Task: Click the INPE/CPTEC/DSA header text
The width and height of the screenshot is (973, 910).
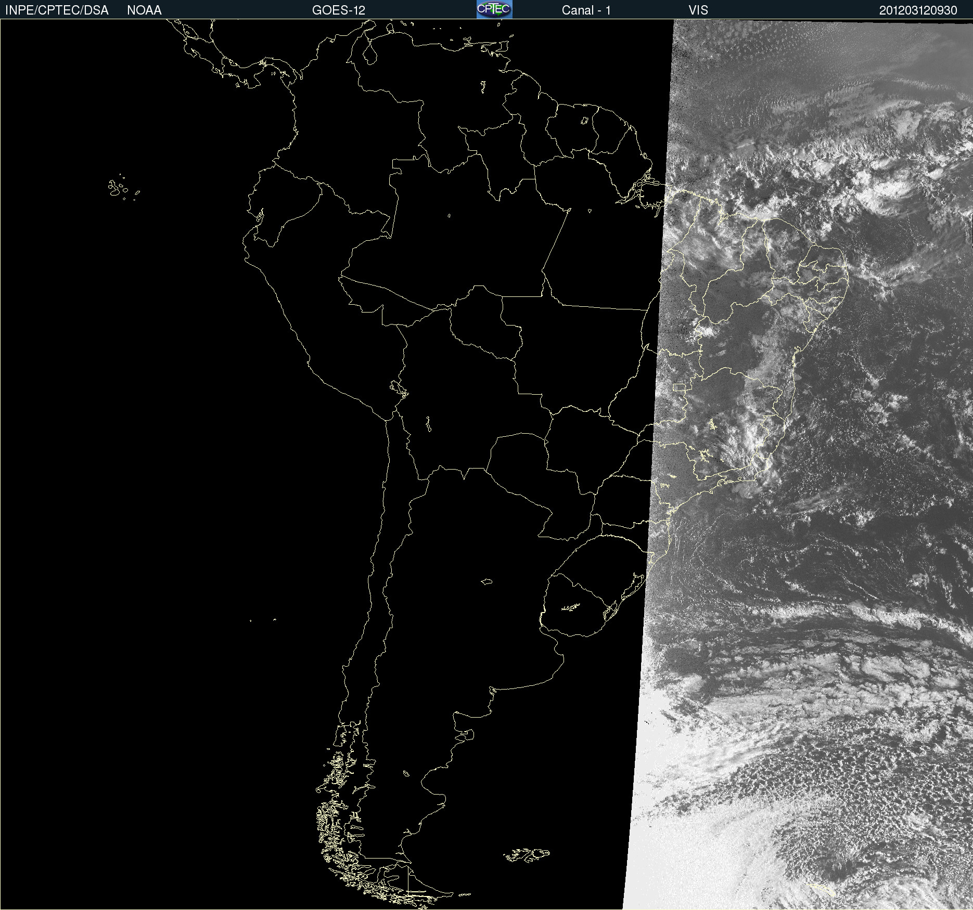Action: [x=57, y=10]
